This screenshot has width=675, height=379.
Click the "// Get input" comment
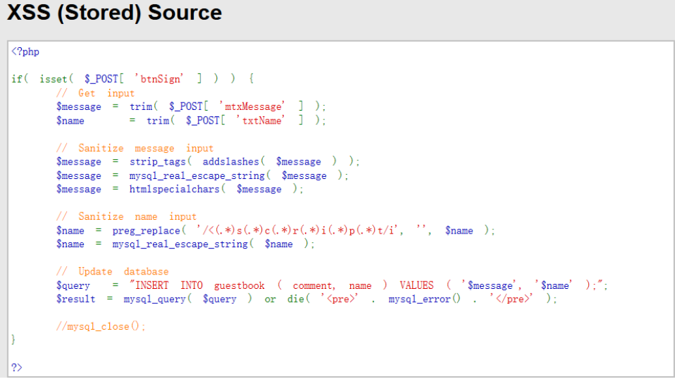tap(96, 93)
